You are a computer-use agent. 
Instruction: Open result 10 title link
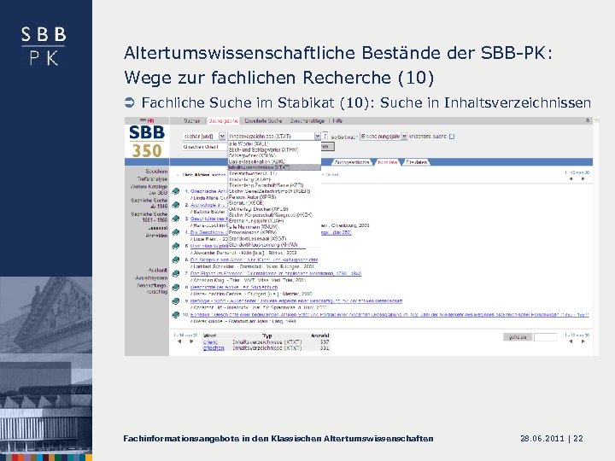click(389, 315)
